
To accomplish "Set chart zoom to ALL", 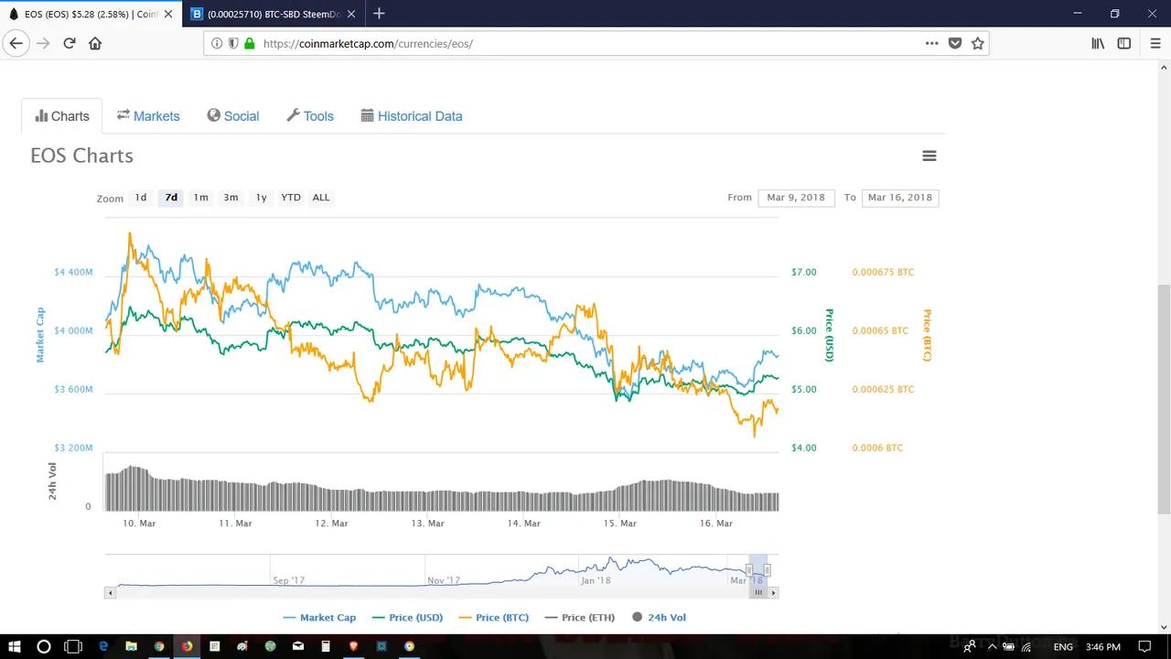I will coord(321,198).
